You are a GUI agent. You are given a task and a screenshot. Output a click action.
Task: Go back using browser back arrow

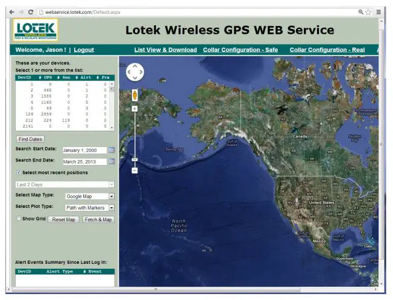click(12, 12)
